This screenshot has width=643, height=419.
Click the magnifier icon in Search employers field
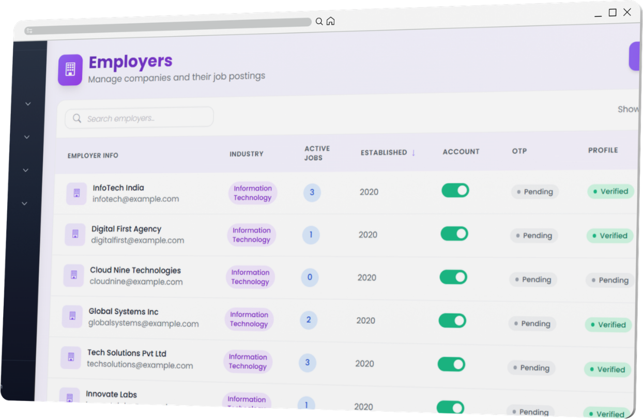[x=77, y=118]
